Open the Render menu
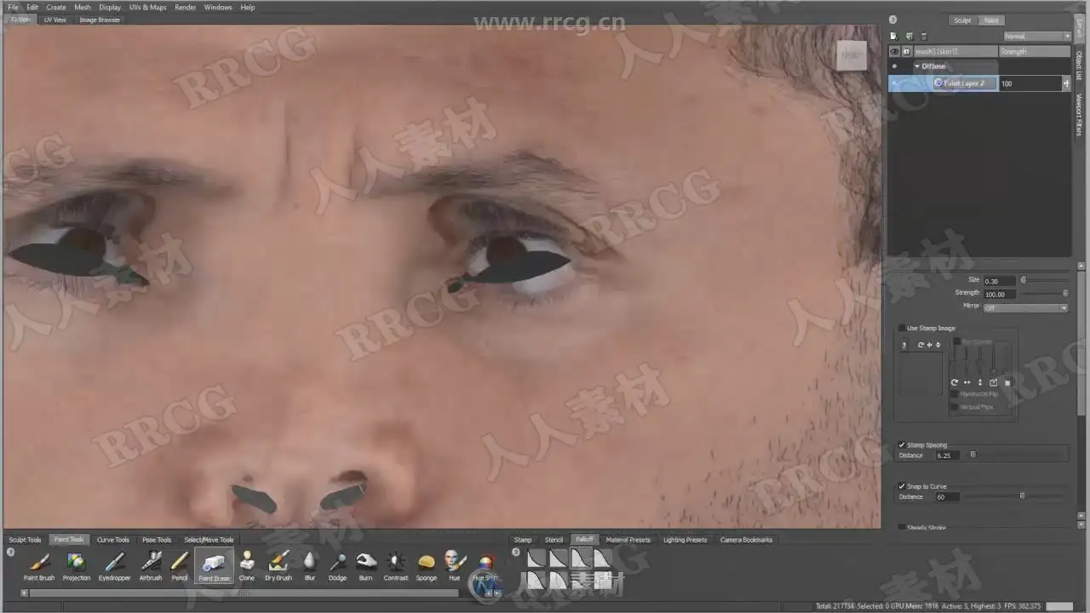Screen dimensions: 1090x613 coord(185,7)
